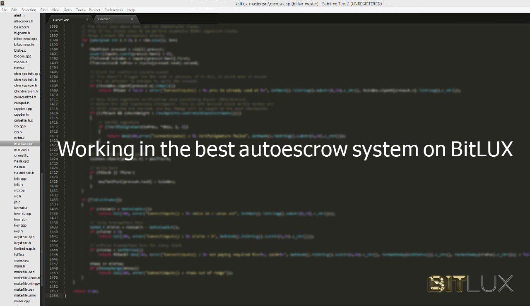Viewport: 530px width, 306px height.
Task: Open coincontrol.h in the sidebar
Action: 25,97
